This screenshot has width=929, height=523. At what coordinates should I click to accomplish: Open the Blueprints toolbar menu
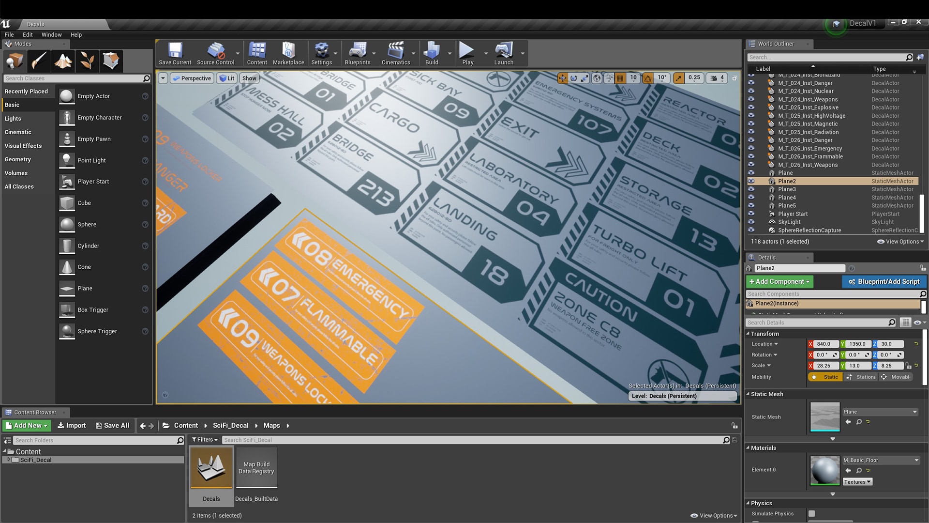[x=358, y=53]
